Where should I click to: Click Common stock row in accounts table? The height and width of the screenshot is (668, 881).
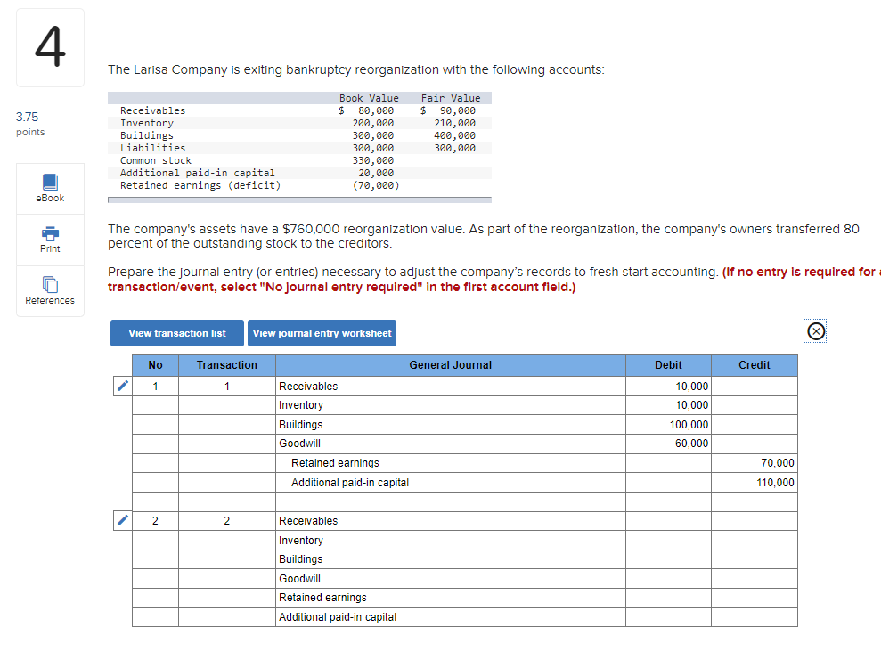pyautogui.click(x=299, y=160)
